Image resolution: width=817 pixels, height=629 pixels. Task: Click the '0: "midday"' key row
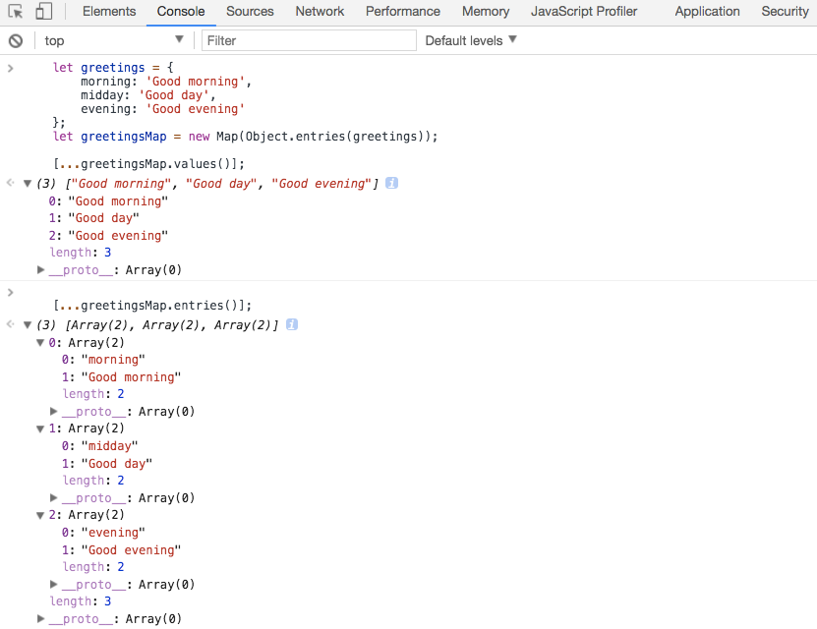(99, 446)
